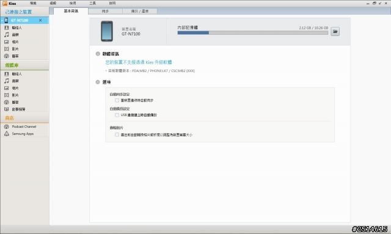Screen dimensions: 391x234
Task: Open Podcast Channel store item
Action: pyautogui.click(x=24, y=126)
